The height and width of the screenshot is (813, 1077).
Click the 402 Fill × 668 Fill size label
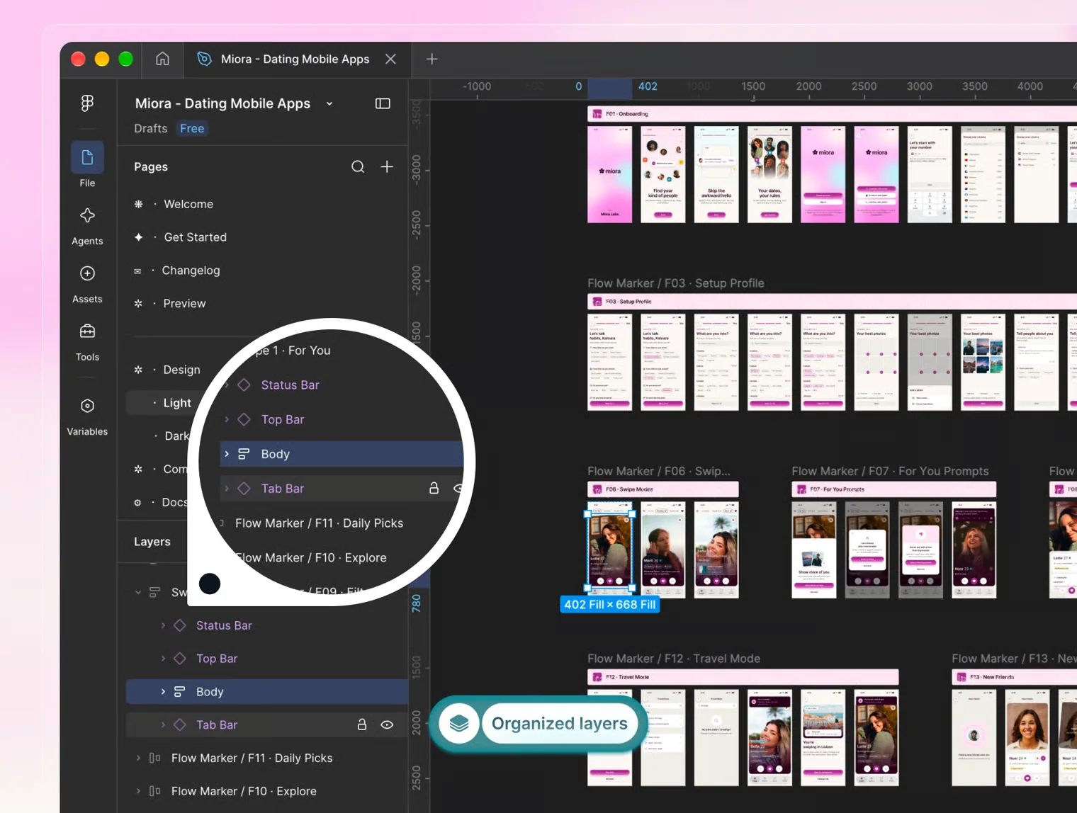point(609,605)
